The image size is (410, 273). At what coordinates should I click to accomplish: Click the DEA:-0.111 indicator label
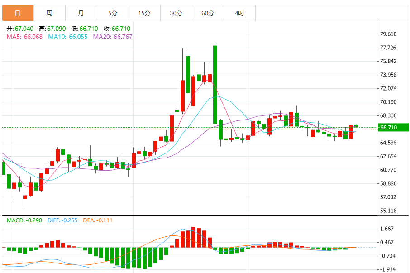98,220
